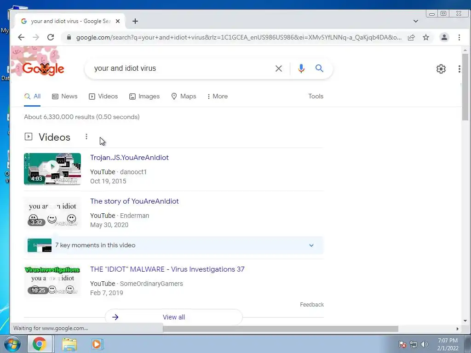Reload the current Google page
Viewport: 471px width, 353px height.
coord(51,37)
